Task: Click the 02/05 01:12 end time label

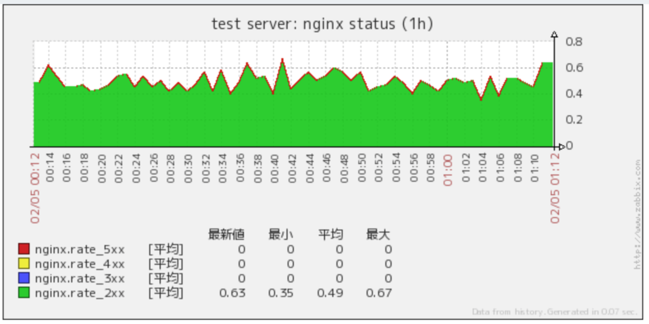Action: (555, 188)
